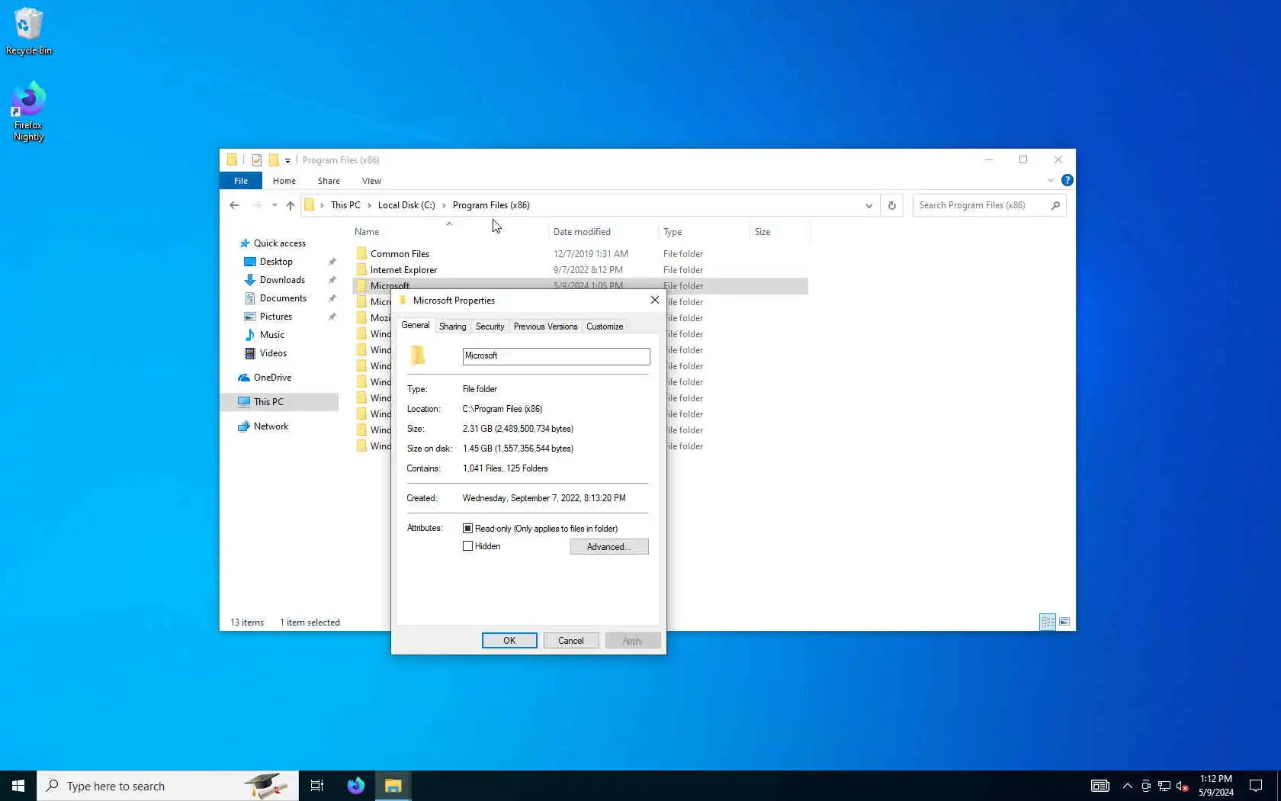Switch to the View ribbon tab
The width and height of the screenshot is (1281, 801).
371,181
